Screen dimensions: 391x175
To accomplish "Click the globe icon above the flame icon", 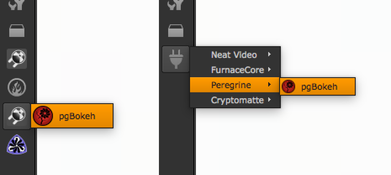I will (17, 59).
